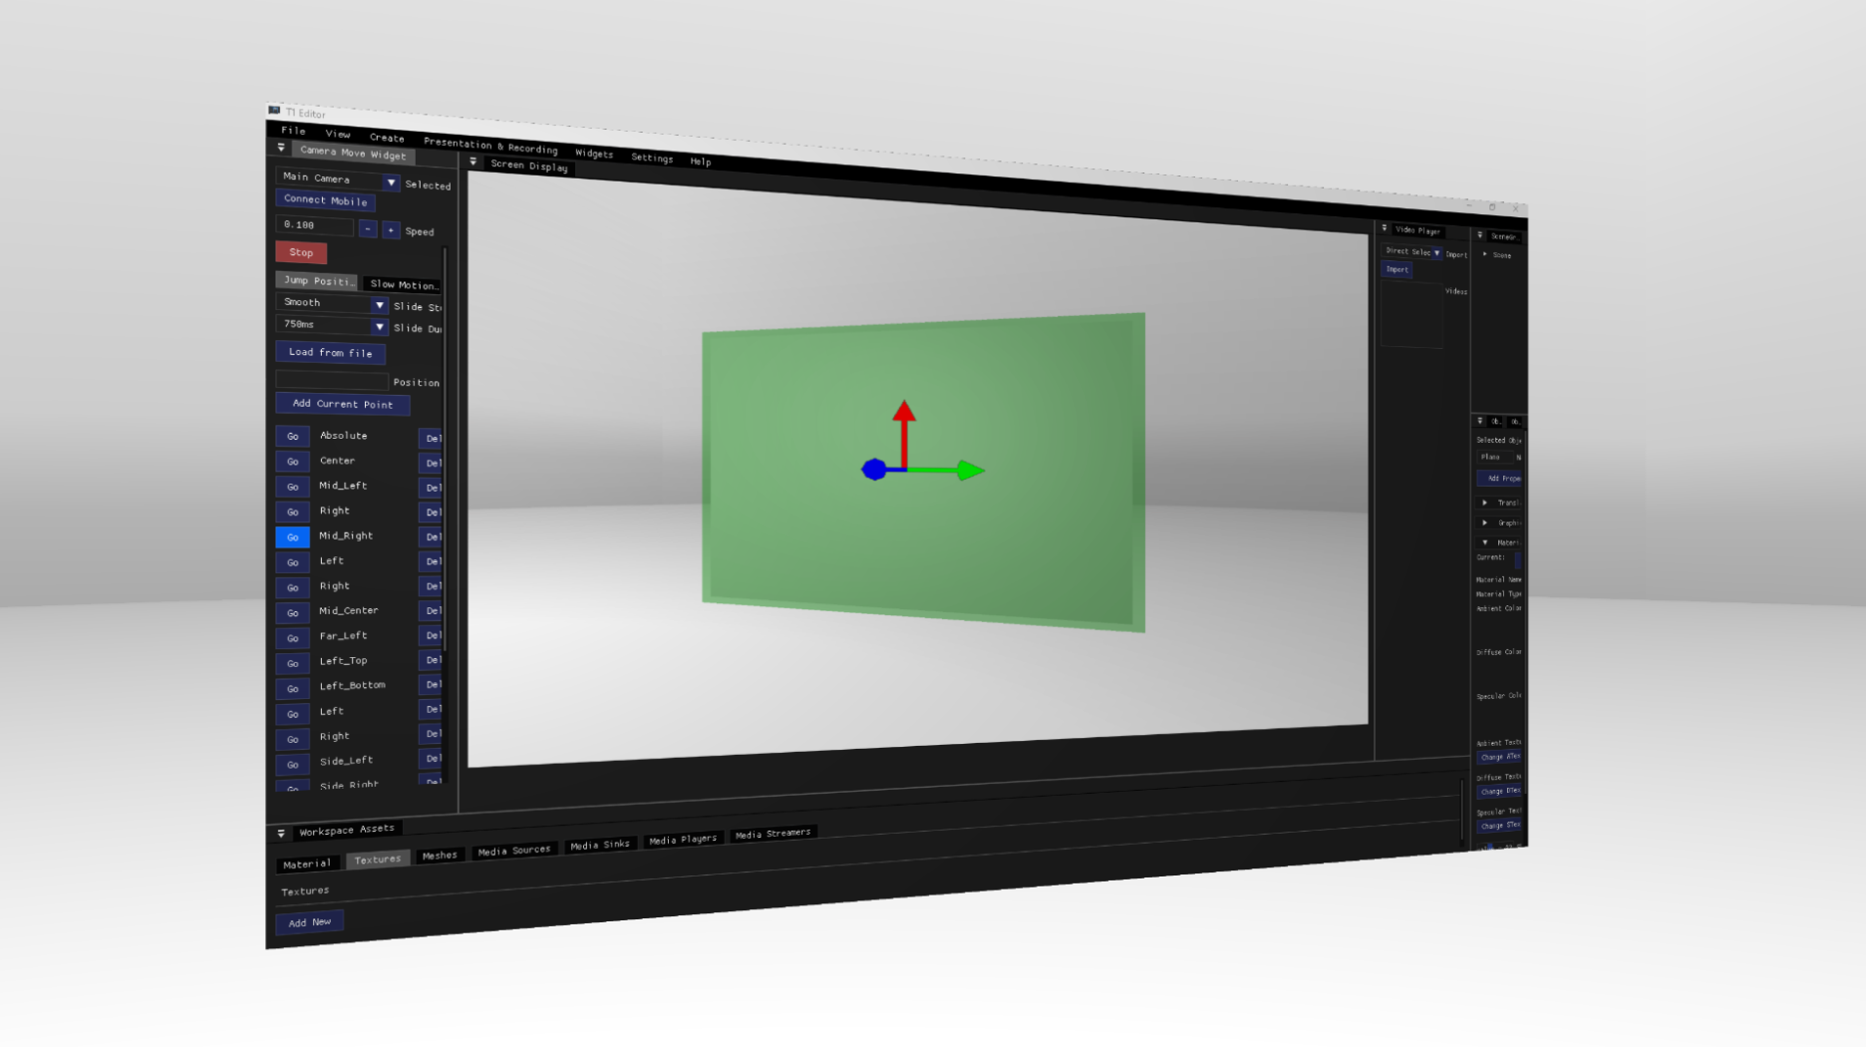
Task: Select the Media Sources tab
Action: pyautogui.click(x=514, y=851)
